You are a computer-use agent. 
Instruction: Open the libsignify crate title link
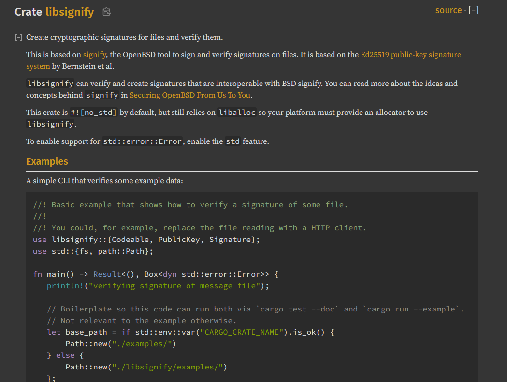tap(70, 12)
